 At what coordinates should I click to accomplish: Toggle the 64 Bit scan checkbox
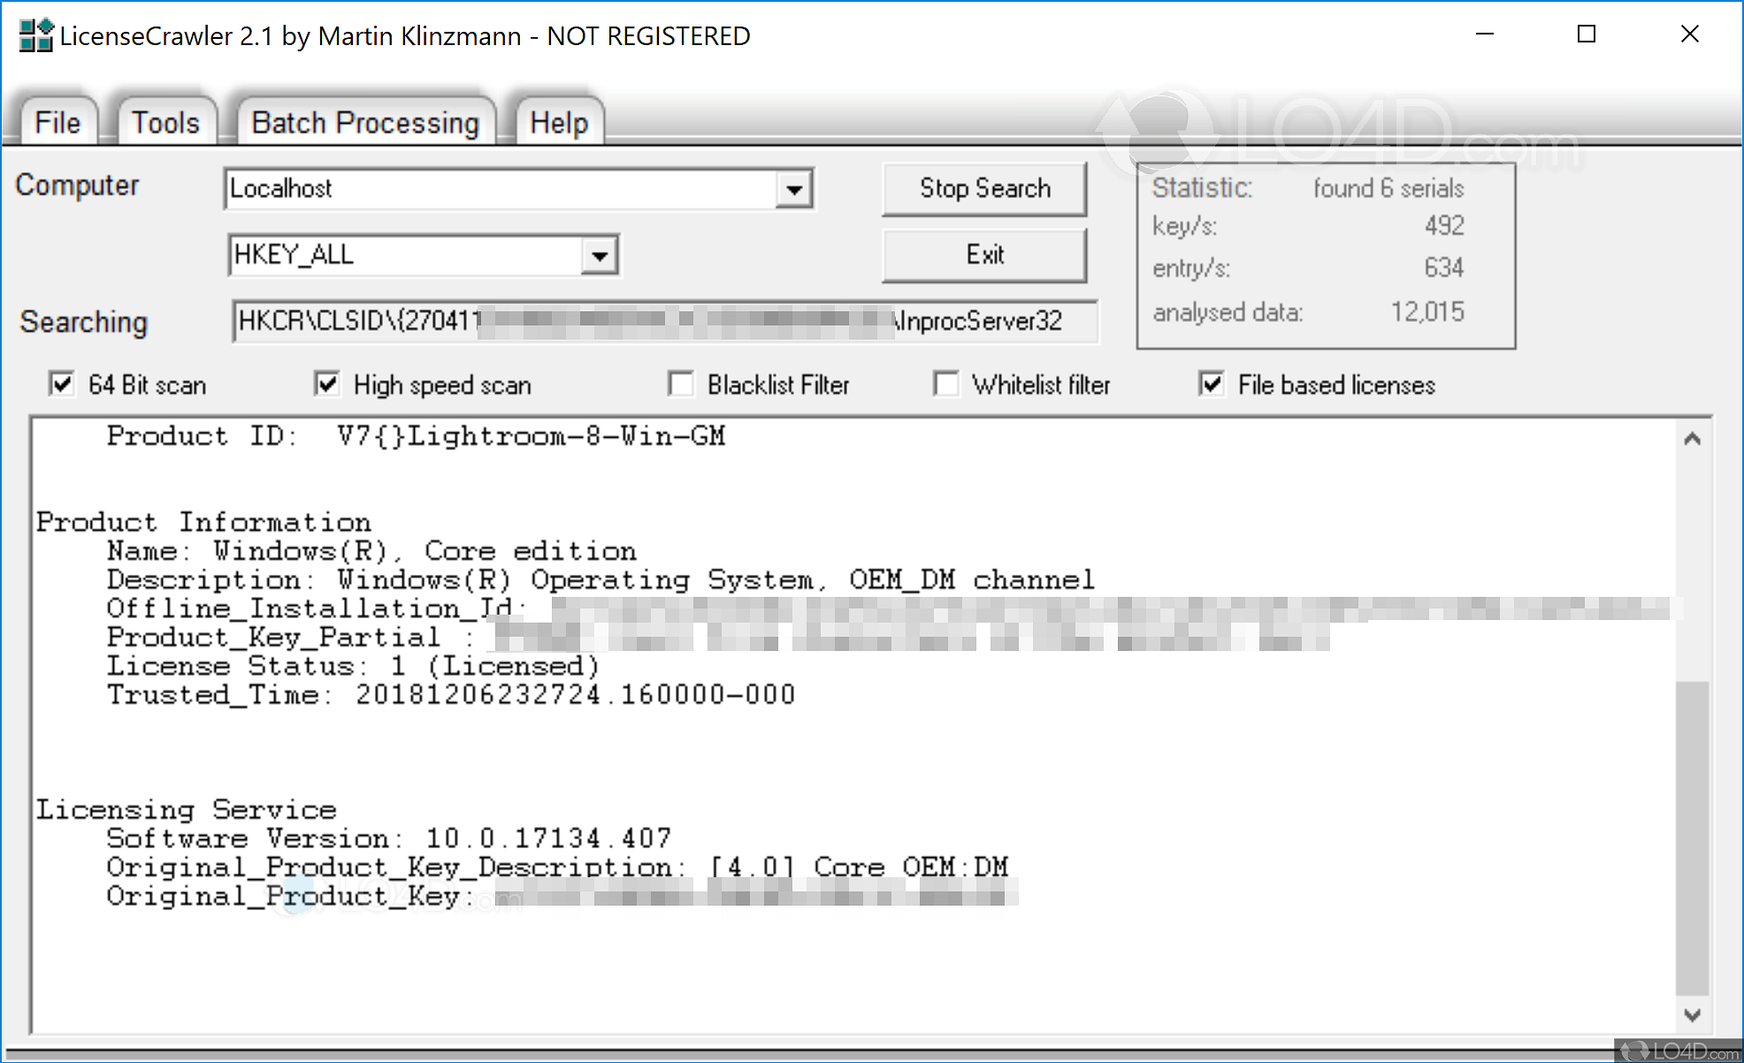tap(61, 385)
